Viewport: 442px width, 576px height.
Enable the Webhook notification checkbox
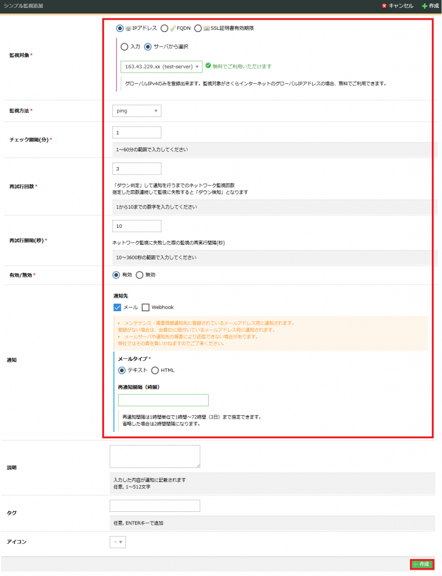146,307
